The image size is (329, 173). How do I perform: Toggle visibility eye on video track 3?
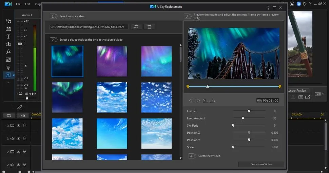click(x=19, y=126)
